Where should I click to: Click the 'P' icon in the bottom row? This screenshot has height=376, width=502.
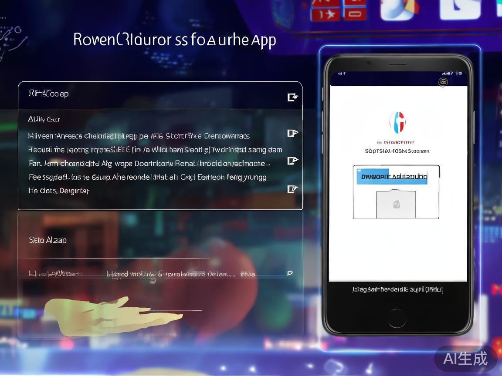point(290,273)
